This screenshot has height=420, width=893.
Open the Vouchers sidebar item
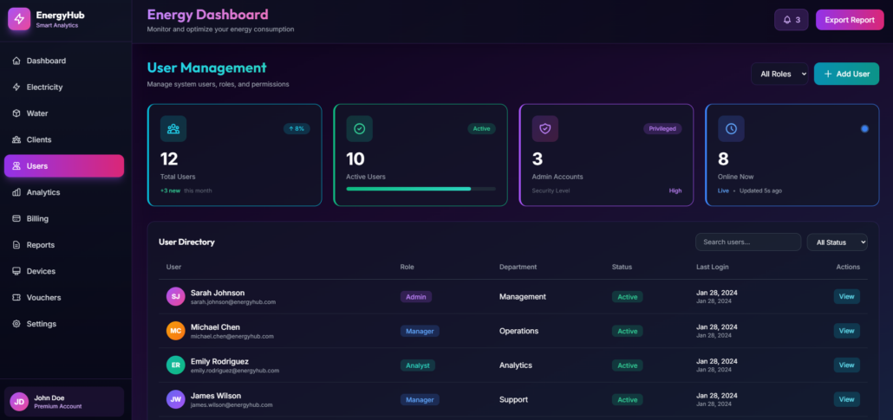pyautogui.click(x=43, y=297)
